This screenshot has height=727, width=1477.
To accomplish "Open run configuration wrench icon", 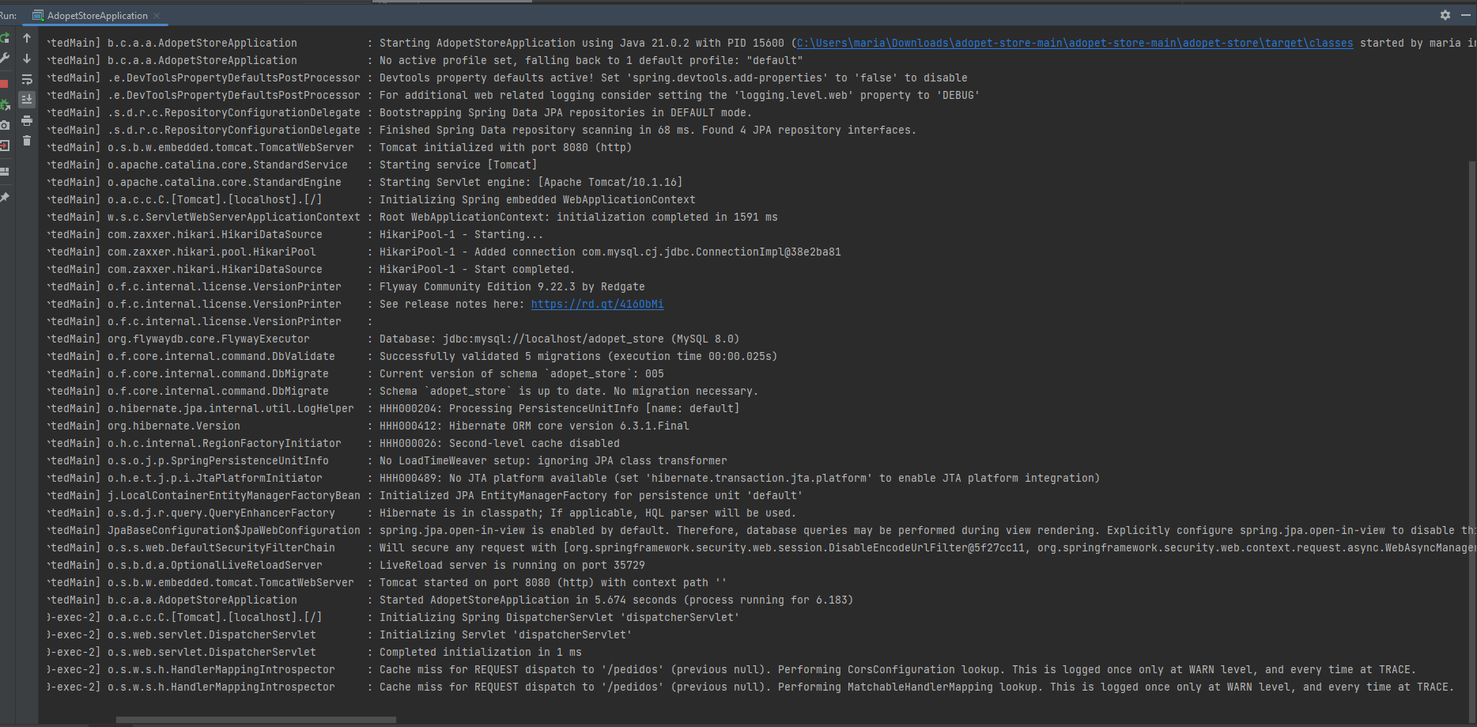I will pos(5,59).
